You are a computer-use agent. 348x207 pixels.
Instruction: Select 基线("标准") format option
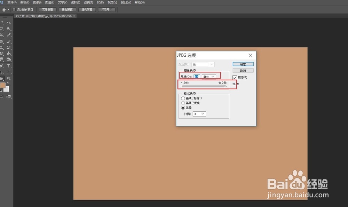pyautogui.click(x=183, y=98)
